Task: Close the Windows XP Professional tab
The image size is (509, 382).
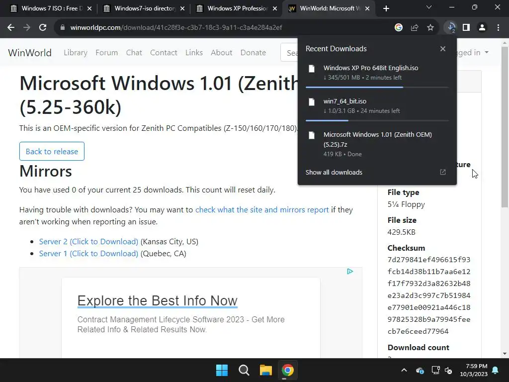Action: pos(275,8)
